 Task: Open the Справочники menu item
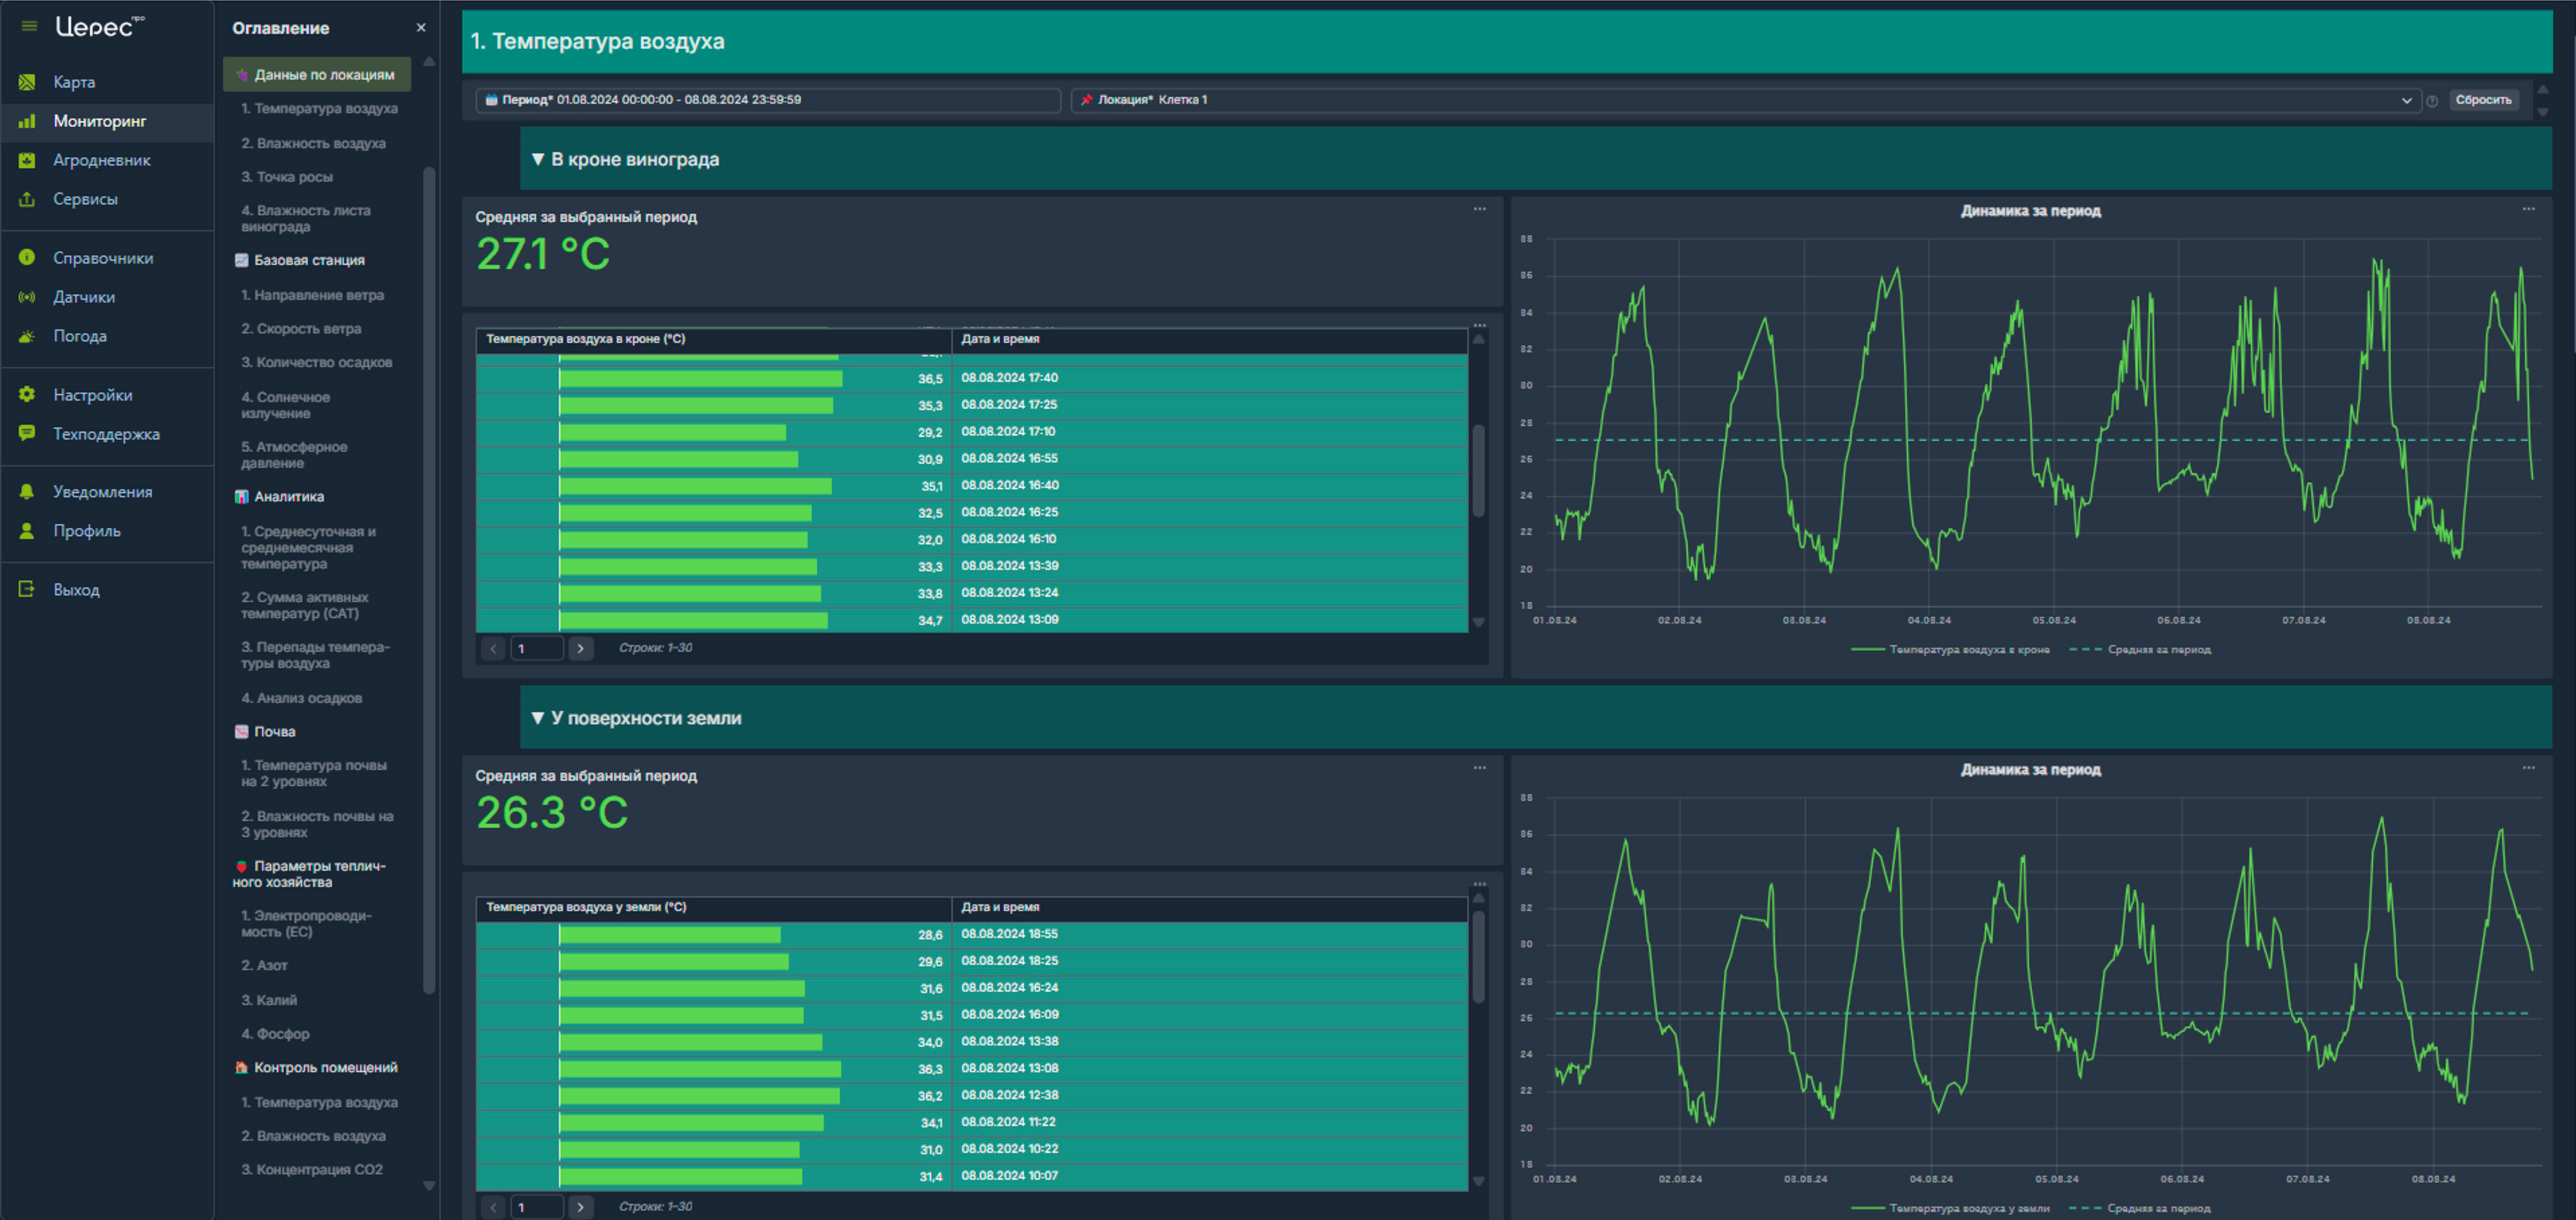click(107, 258)
